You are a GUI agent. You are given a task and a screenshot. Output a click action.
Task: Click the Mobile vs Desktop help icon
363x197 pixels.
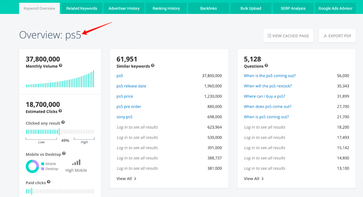[x=64, y=153]
